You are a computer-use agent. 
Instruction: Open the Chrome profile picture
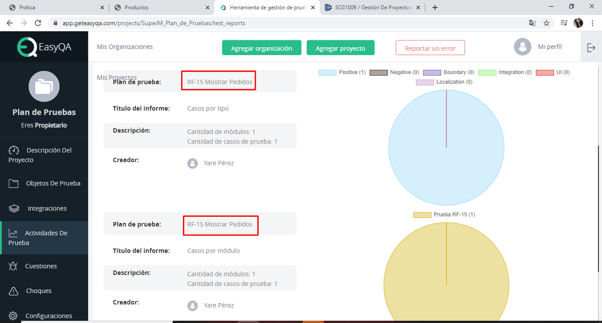[x=578, y=23]
